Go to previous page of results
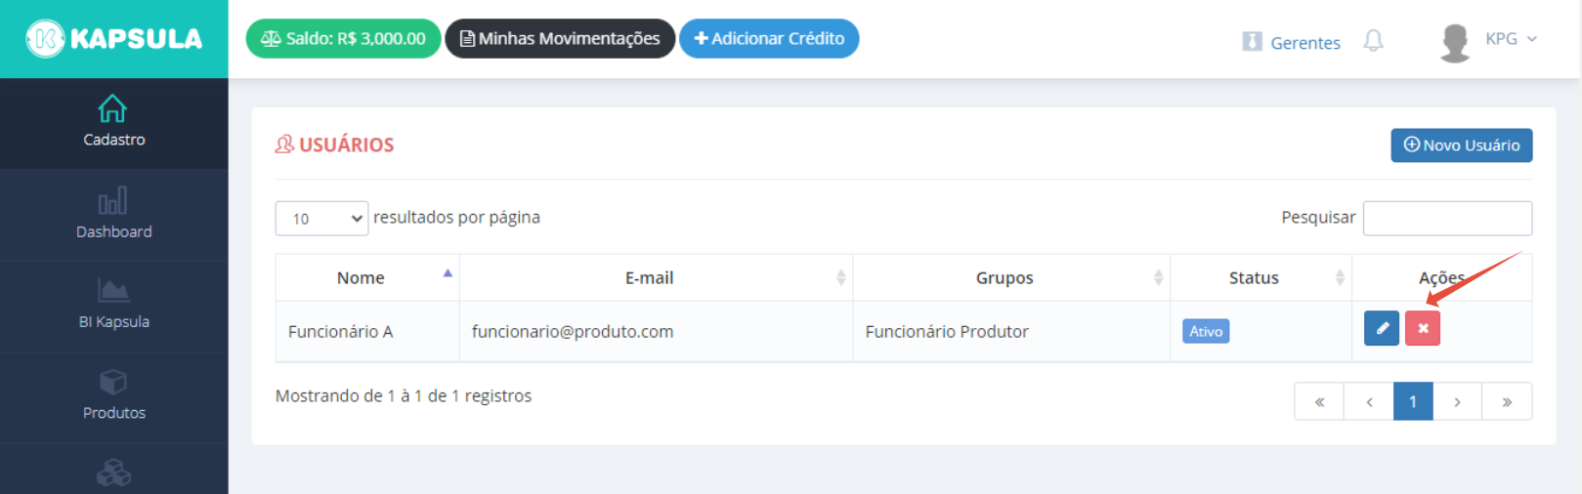Screen dimensions: 1582x494 [x=1369, y=401]
